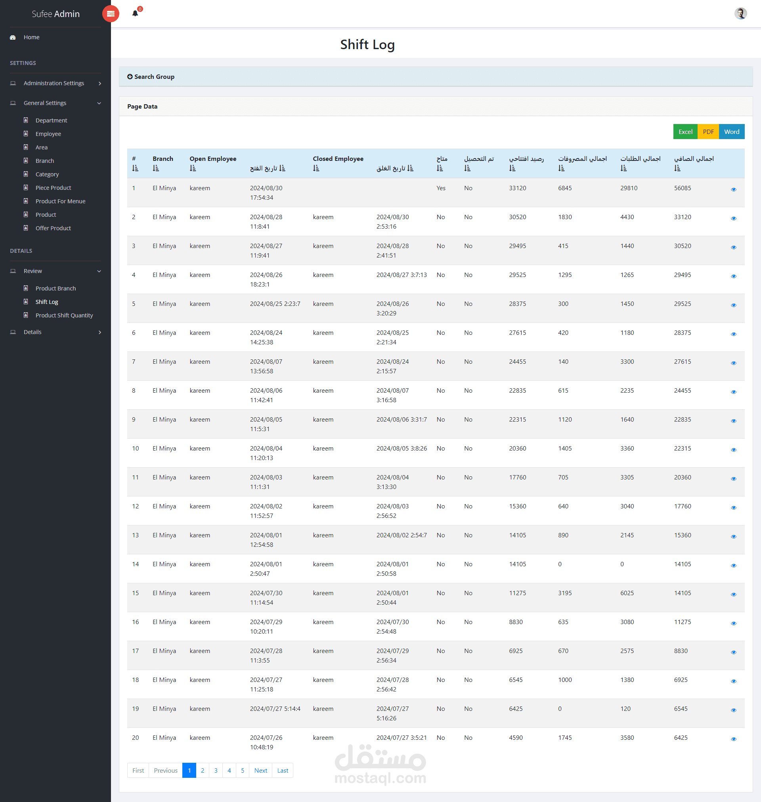Click the user avatar in header
Screen dimensions: 761x802
tap(740, 13)
